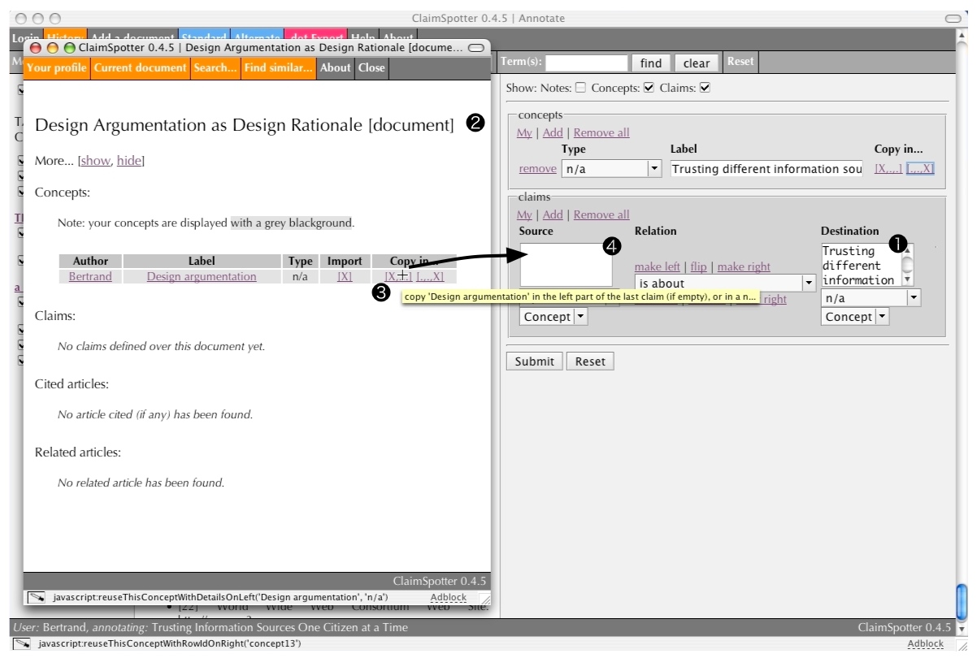977x658 pixels.
Task: Click the 'Label' column header in popup table
Action: [x=202, y=261]
